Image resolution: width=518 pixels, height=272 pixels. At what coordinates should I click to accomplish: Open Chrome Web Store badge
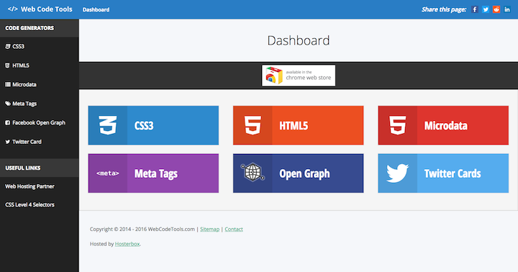299,76
